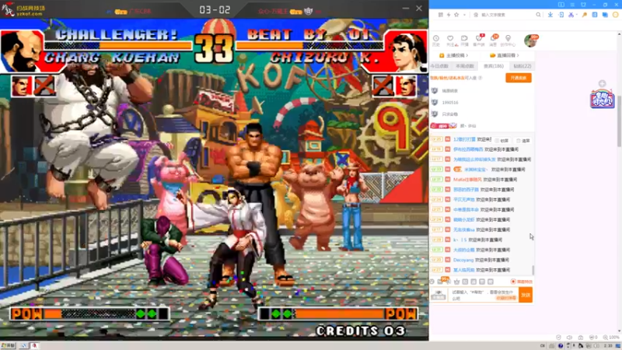The width and height of the screenshot is (622, 350).
Task: Open the user avatar profile picture
Action: 530,40
